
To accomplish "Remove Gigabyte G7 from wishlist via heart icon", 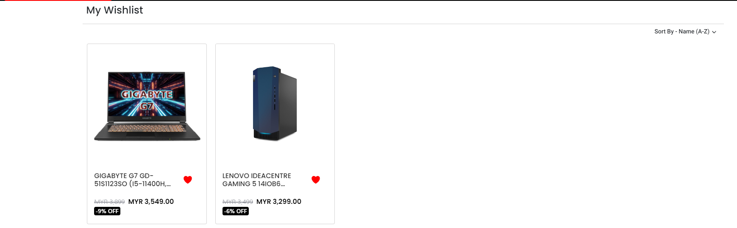I will point(188,180).
